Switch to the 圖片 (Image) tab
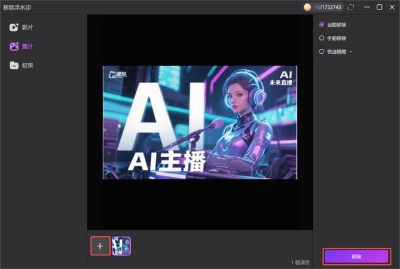This screenshot has height=269, width=400. pyautogui.click(x=27, y=46)
